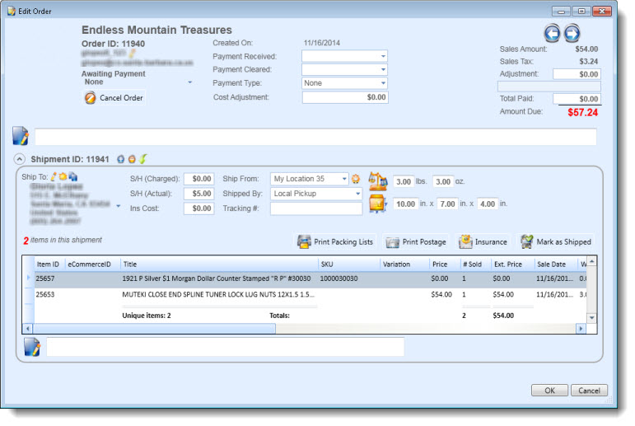This screenshot has height=426, width=635.
Task: Go to previous order with the back arrow
Action: (x=552, y=33)
